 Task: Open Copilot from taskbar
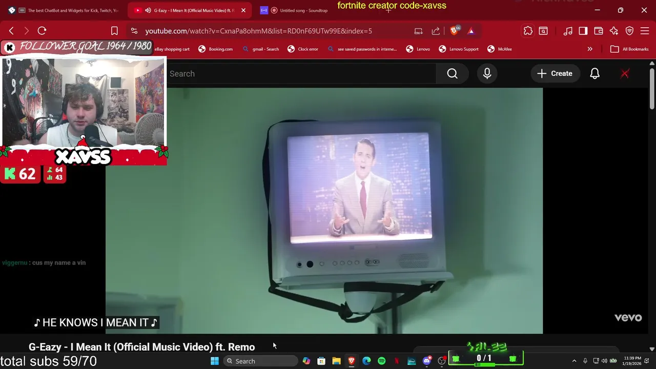[x=306, y=361]
